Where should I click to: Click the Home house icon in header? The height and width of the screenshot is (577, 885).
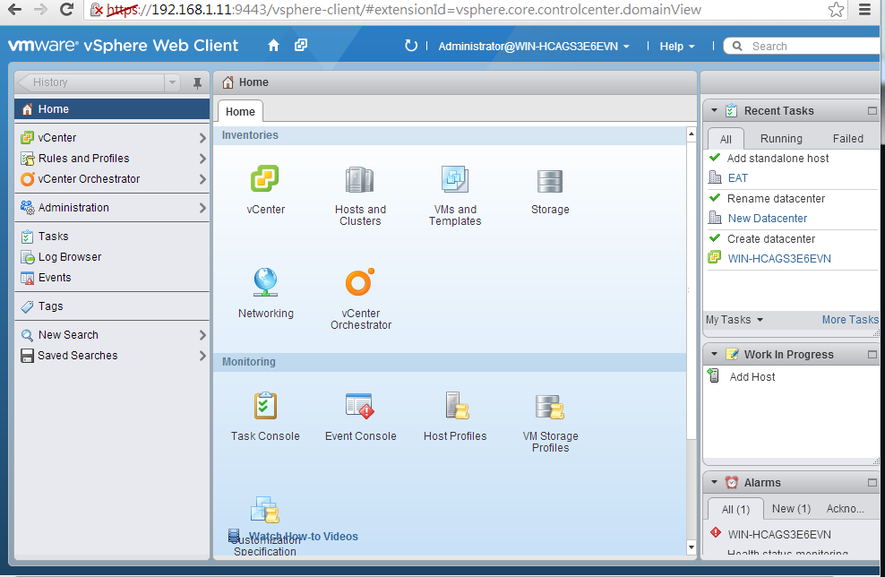(274, 46)
